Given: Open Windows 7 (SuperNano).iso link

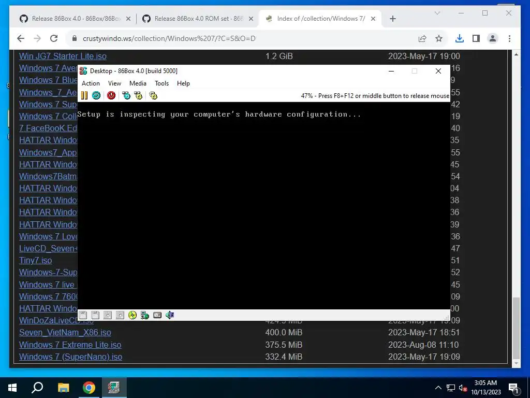Looking at the screenshot, I should [70, 357].
